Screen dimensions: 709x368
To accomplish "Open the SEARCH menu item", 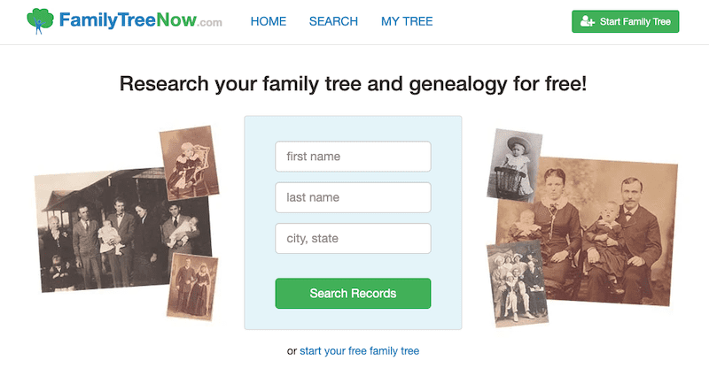I will tap(333, 21).
